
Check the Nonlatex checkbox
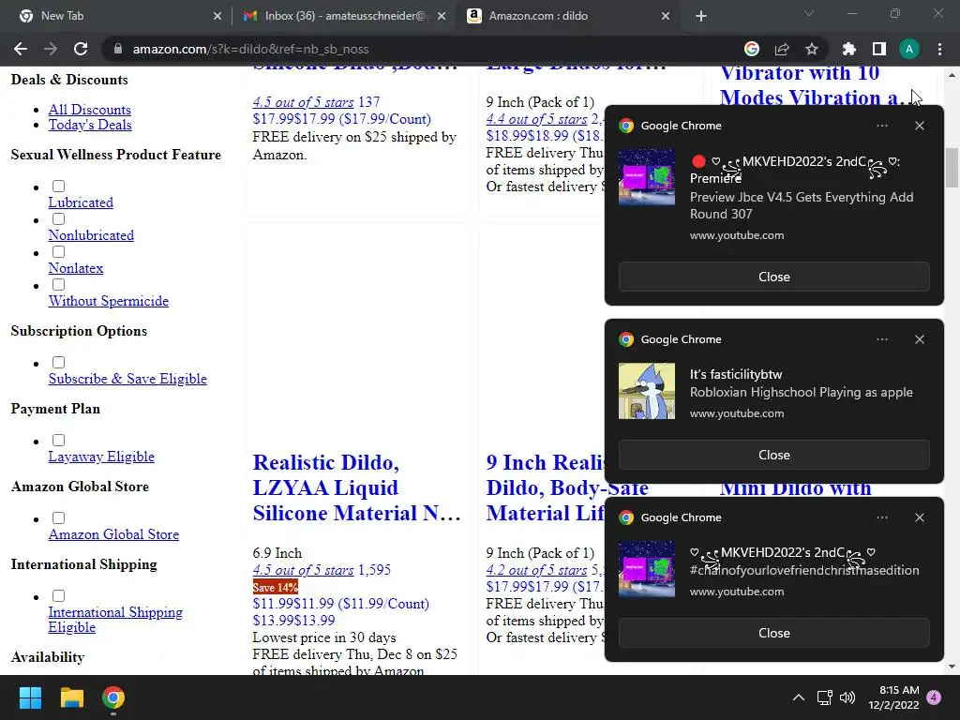pyautogui.click(x=59, y=251)
